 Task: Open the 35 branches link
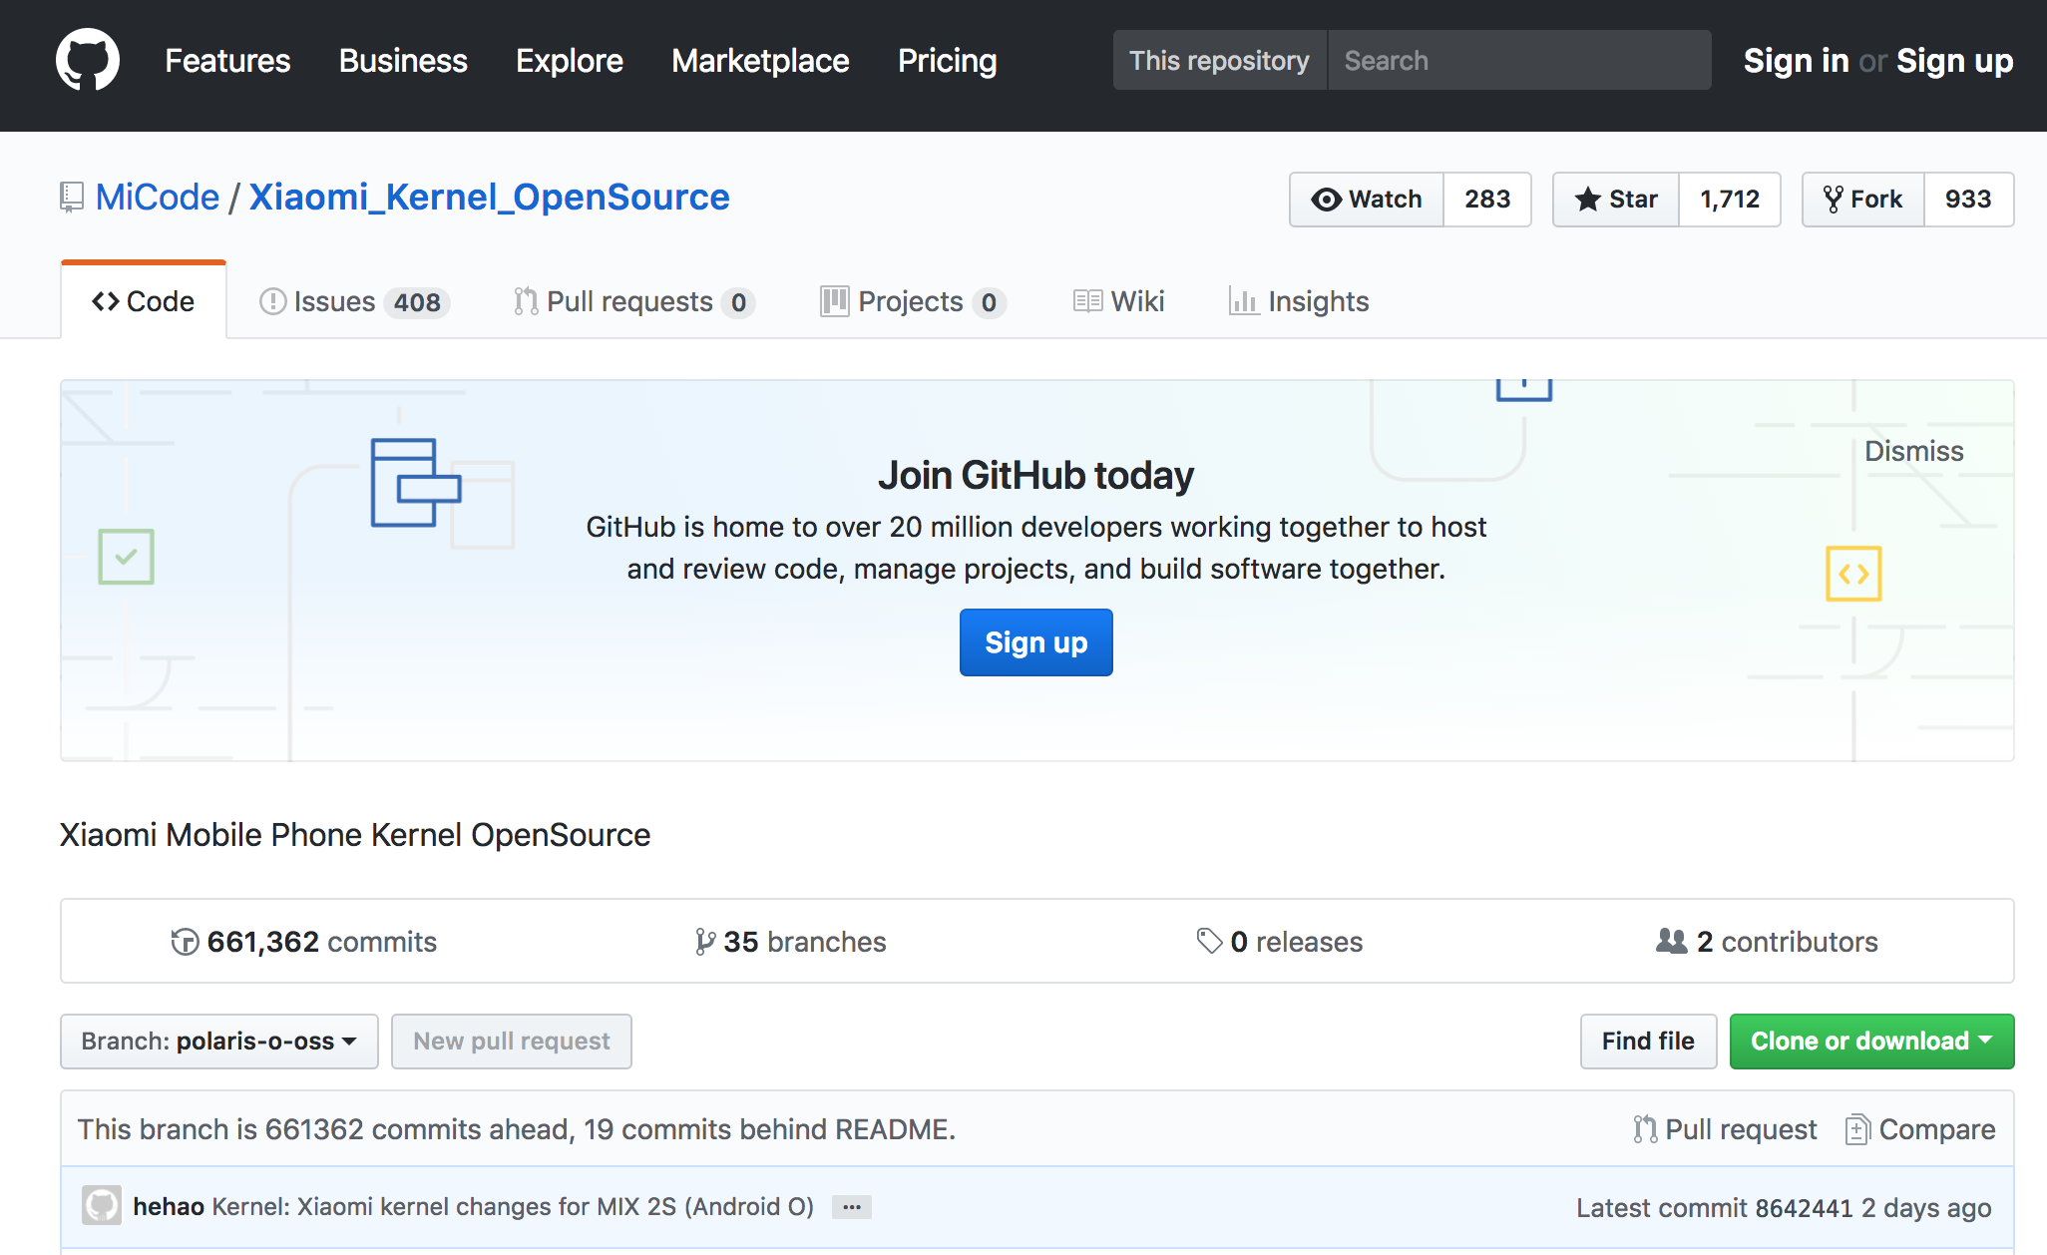pos(790,942)
